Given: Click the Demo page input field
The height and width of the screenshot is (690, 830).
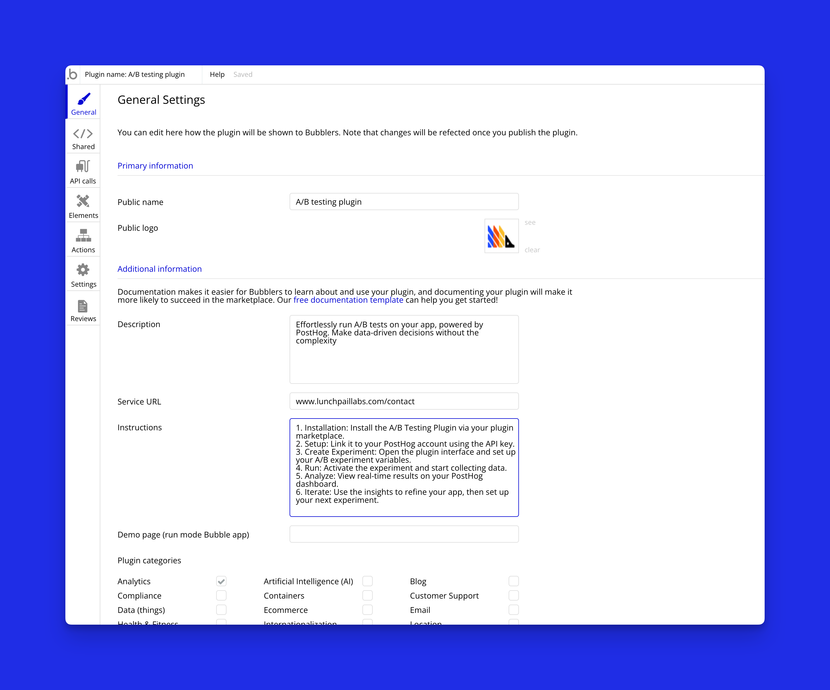Looking at the screenshot, I should pos(404,534).
